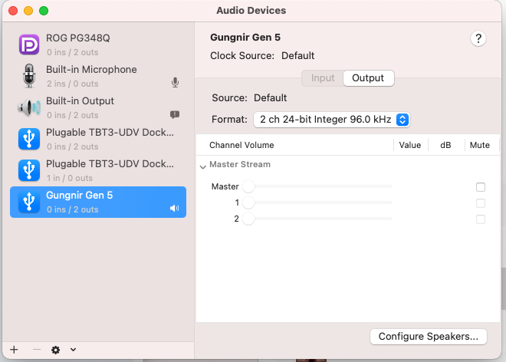Click the channel 1 volume slider knob
Image resolution: width=506 pixels, height=362 pixels.
click(248, 202)
